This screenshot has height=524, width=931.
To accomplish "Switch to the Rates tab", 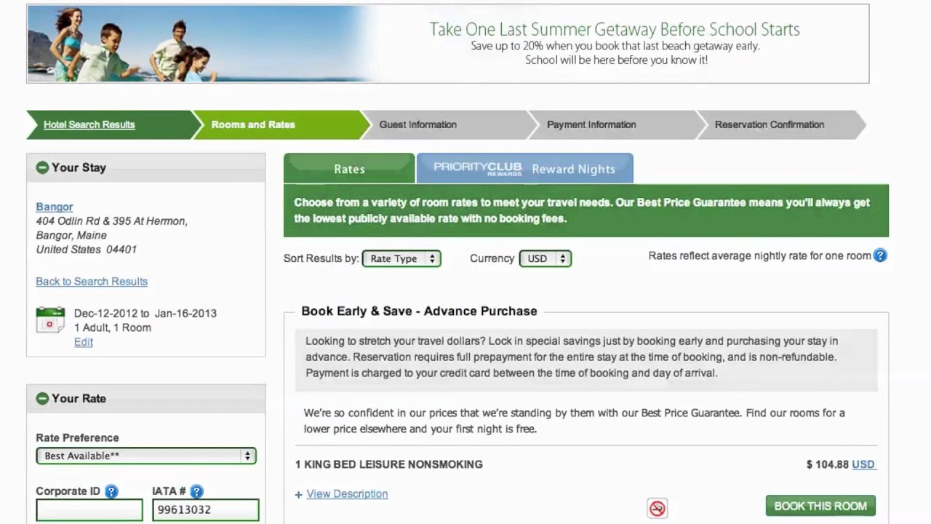I will coord(349,169).
